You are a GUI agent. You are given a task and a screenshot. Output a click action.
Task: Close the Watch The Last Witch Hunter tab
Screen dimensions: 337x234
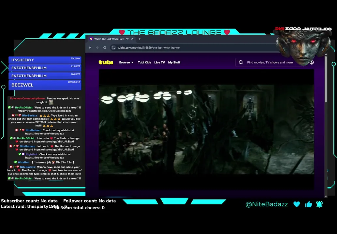(132, 39)
